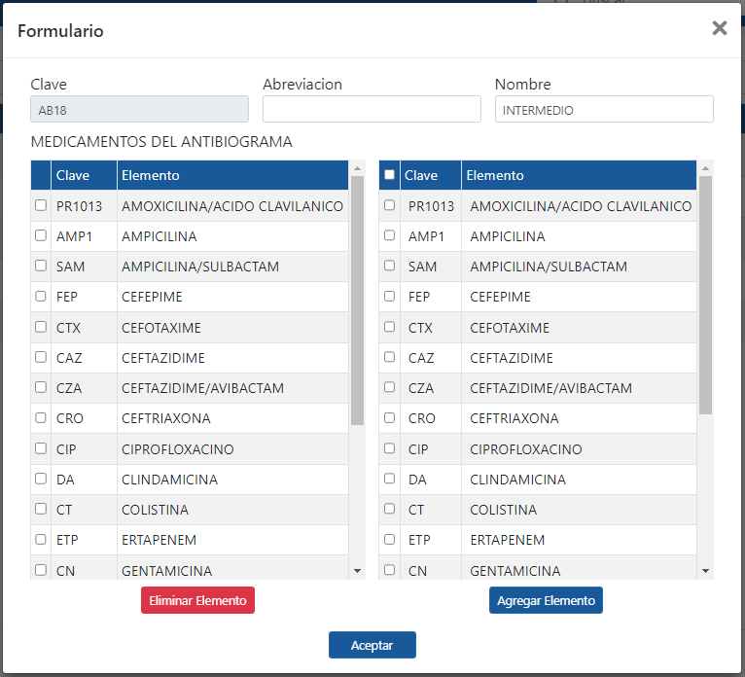
Task: Click the right table's vertical scrollbar thumb
Action: coord(705,292)
